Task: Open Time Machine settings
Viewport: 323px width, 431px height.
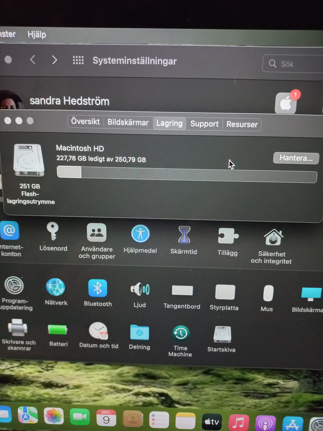Action: [x=181, y=333]
